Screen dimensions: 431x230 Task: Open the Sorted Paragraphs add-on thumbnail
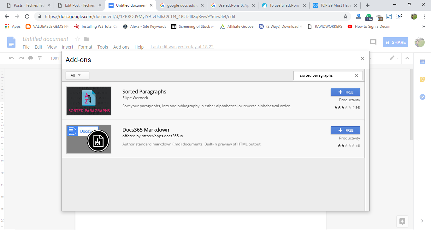89,101
